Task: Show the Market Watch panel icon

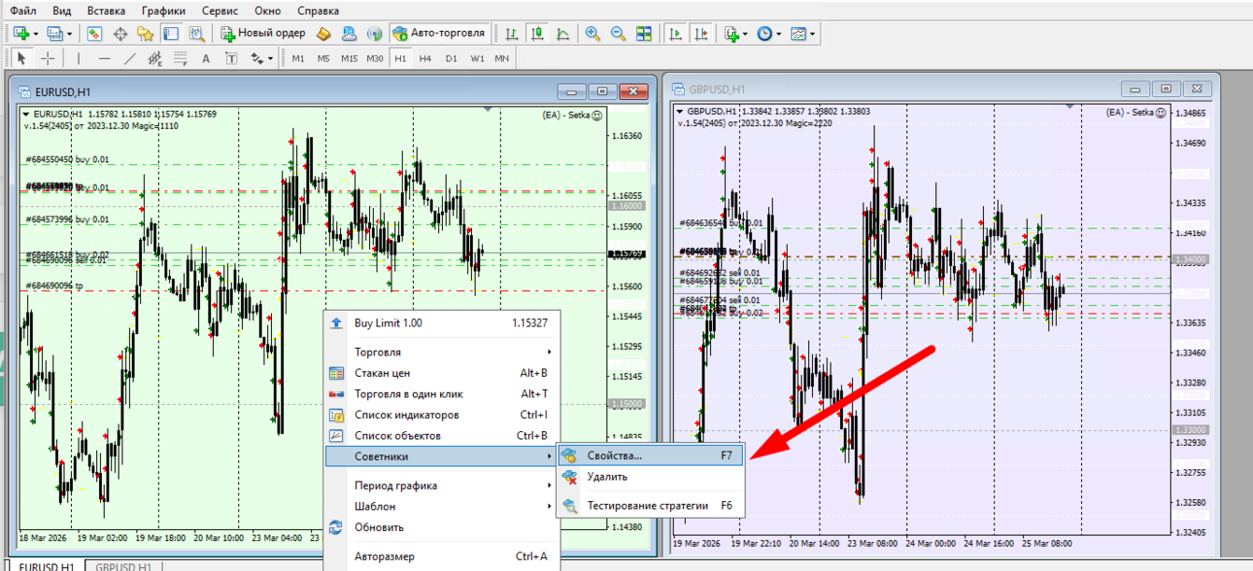Action: [94, 33]
